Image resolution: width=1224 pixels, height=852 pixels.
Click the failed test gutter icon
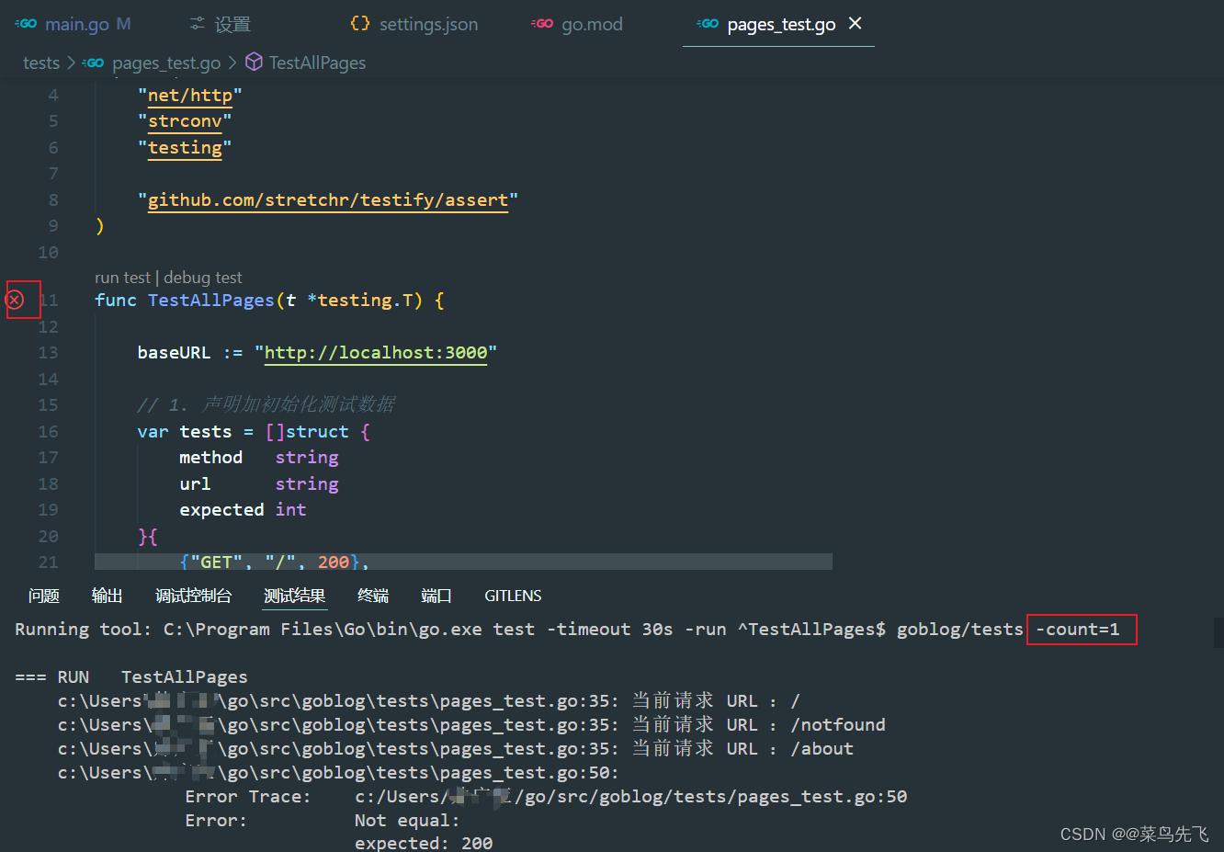(15, 300)
